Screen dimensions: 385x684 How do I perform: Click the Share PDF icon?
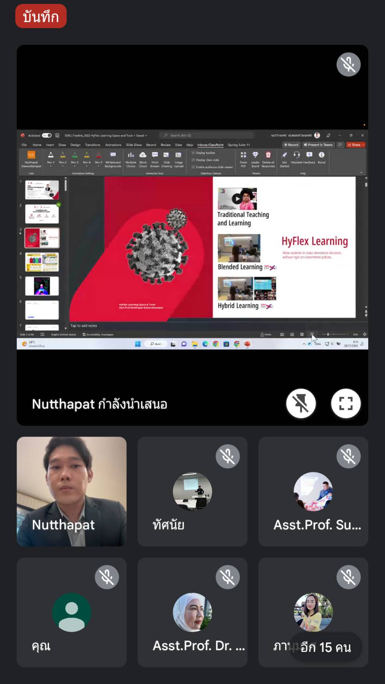243,155
